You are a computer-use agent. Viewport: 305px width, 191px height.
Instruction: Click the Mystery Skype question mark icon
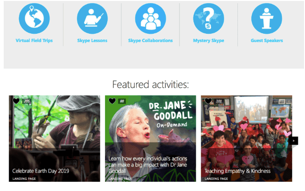click(x=208, y=18)
